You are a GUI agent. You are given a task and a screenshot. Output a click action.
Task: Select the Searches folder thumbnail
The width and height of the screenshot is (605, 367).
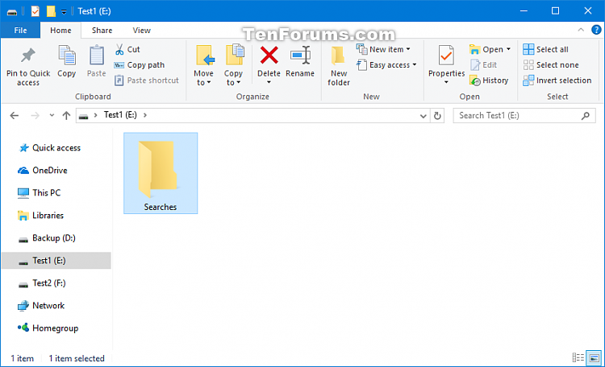tap(161, 173)
